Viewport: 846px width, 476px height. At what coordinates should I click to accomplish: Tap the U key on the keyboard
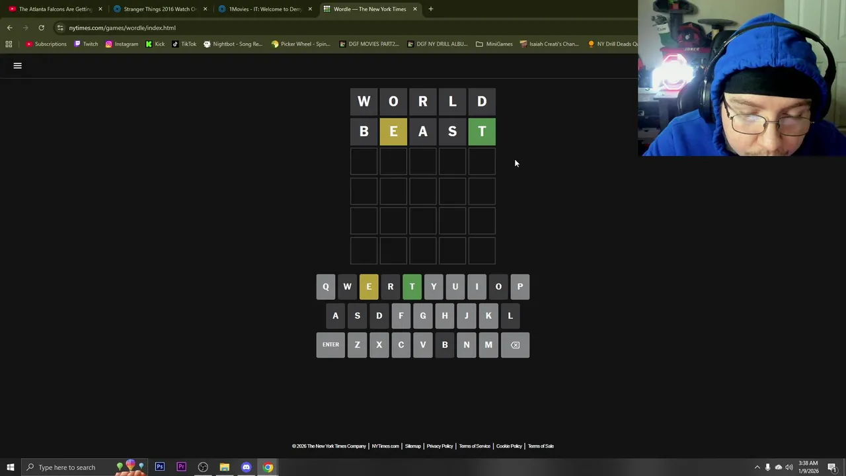[455, 287]
